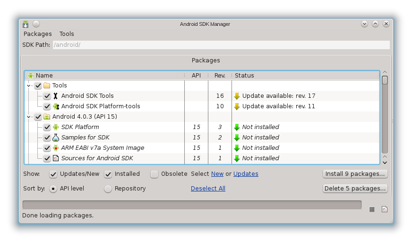Click 'Android 4.0.3 (API 15)' label
Viewport: 412px width, 242px height.
tap(85, 117)
